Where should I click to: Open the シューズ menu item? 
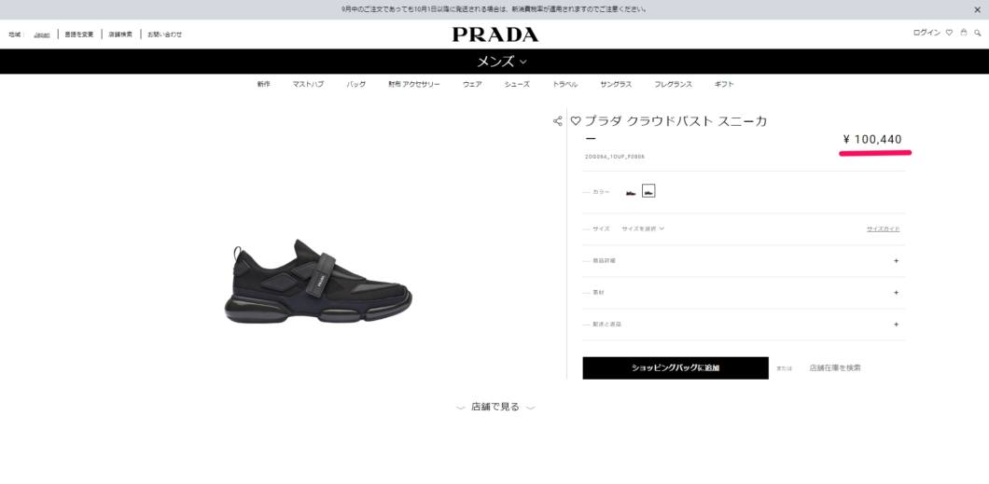517,85
